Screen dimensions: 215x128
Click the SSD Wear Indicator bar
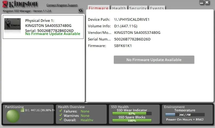click(x=132, y=114)
